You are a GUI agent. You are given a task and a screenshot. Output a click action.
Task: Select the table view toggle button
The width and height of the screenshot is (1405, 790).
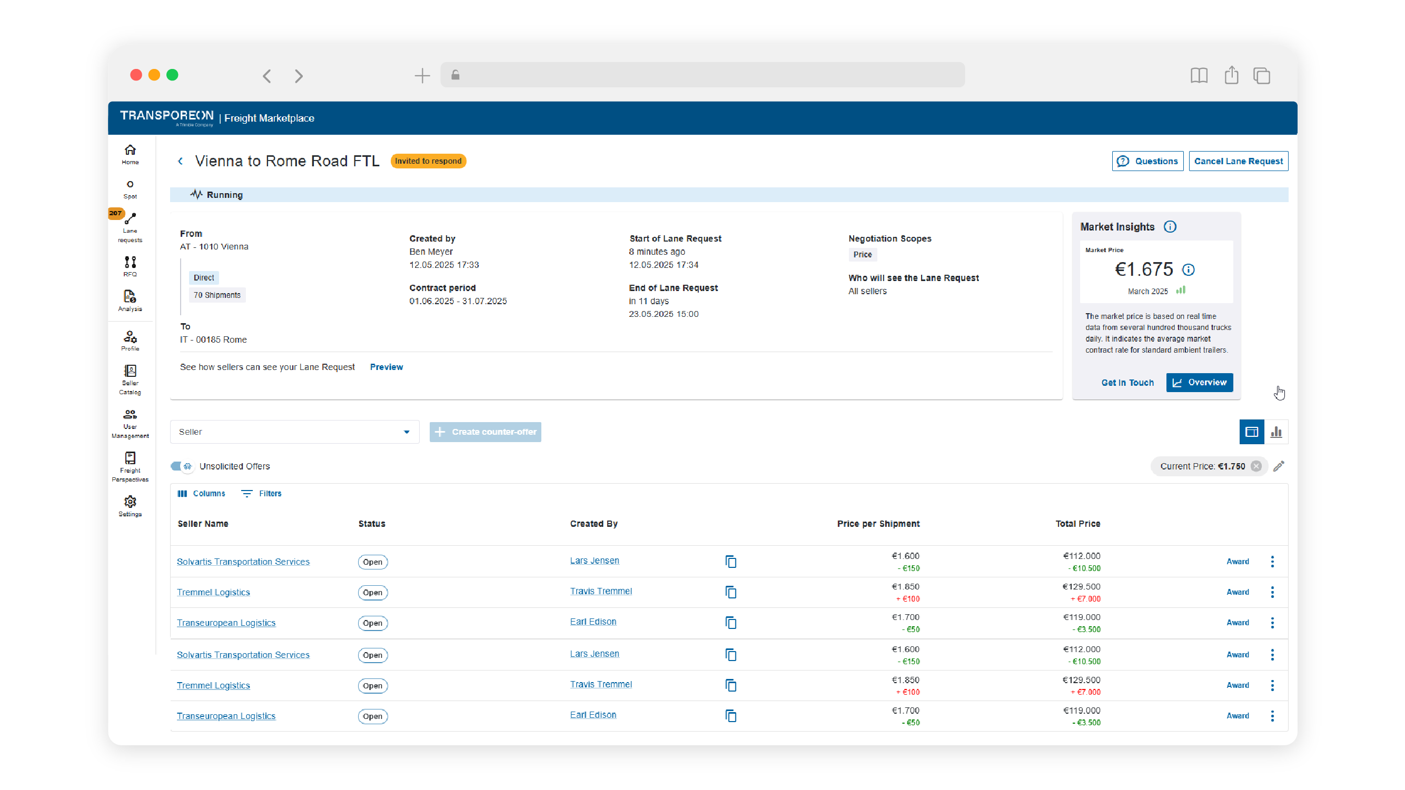1251,432
